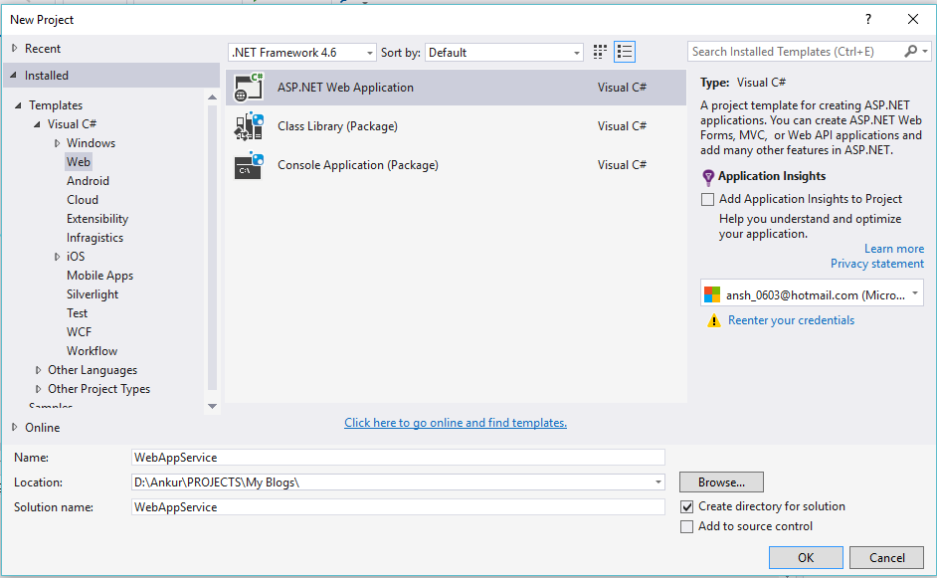Select the ASP.NET Web Application template icon

point(249,88)
